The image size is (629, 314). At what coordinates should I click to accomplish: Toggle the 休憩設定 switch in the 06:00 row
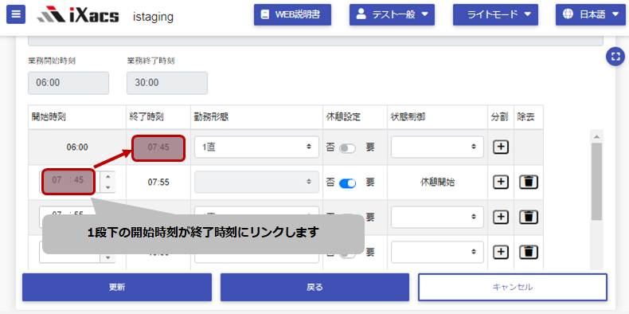[347, 148]
